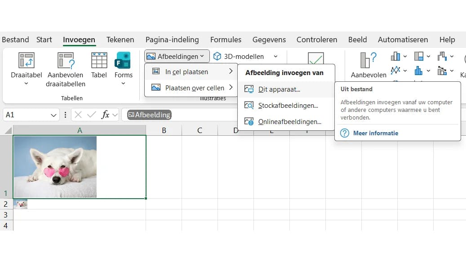The image size is (466, 262).
Task: Click the formula bar cancel X icon
Action: tap(78, 115)
